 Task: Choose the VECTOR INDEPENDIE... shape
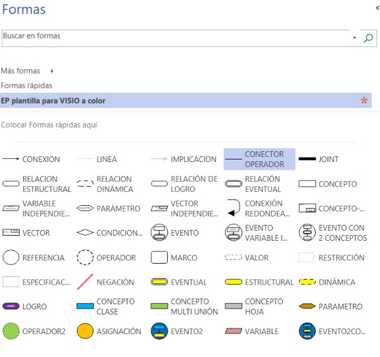(x=184, y=208)
